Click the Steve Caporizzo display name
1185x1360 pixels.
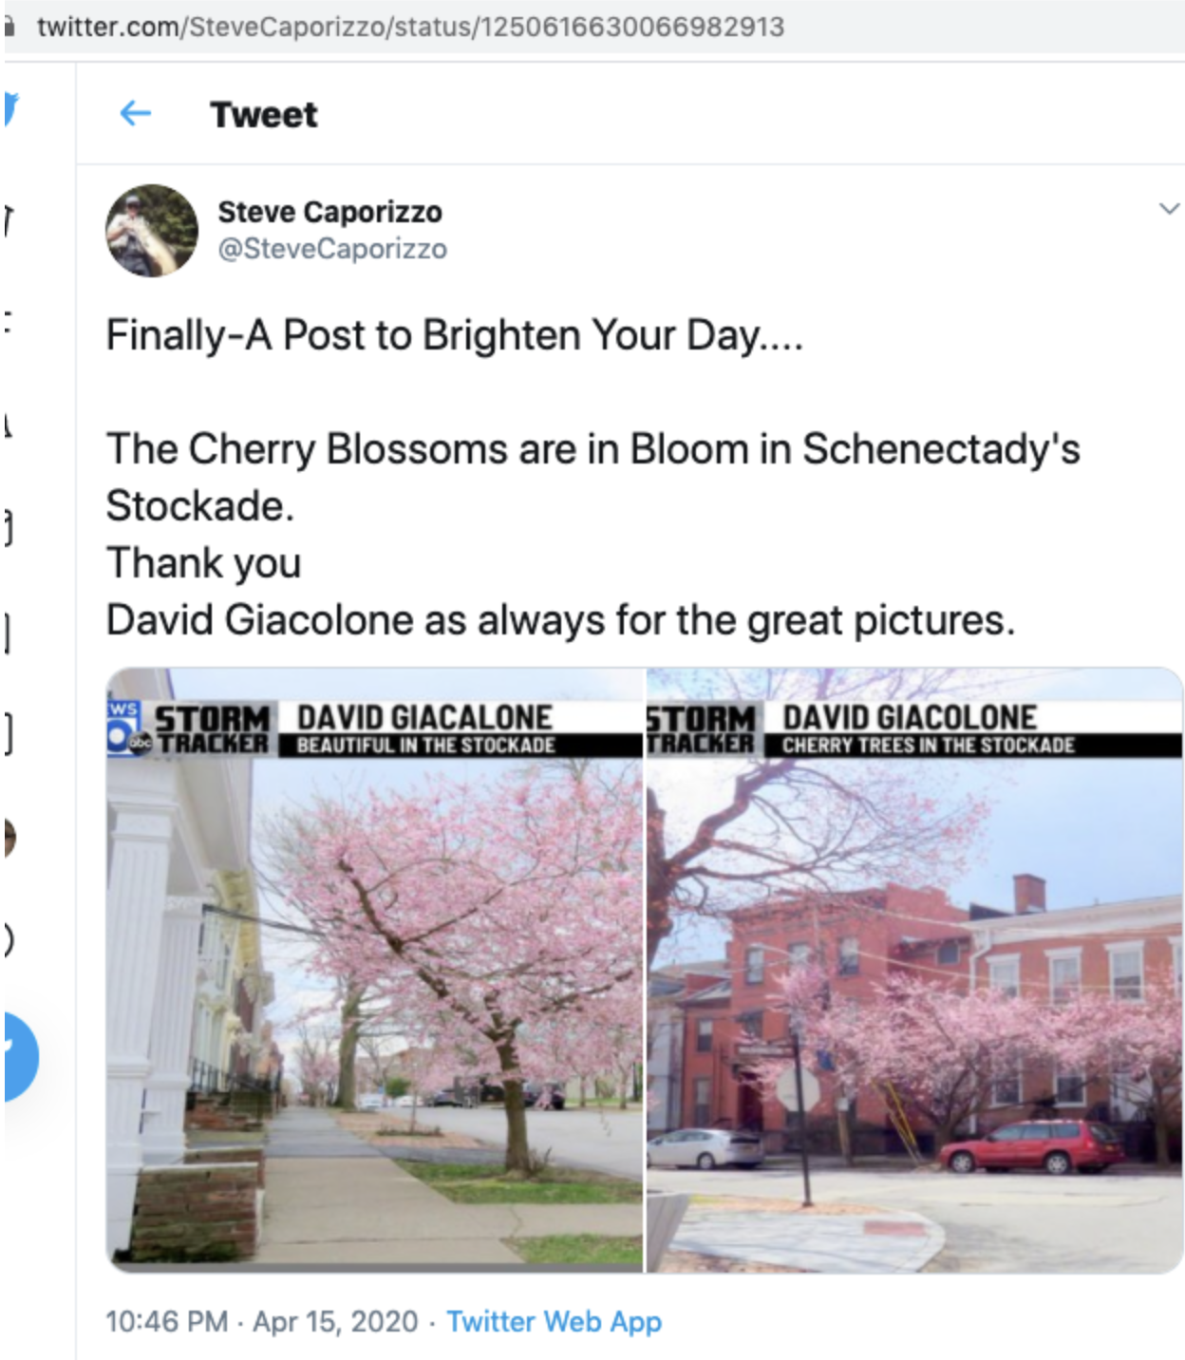(x=329, y=212)
